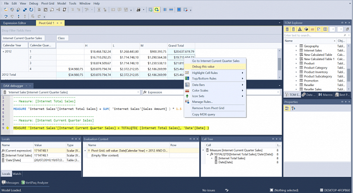Click the open model folder toolbar icon

point(6,10)
